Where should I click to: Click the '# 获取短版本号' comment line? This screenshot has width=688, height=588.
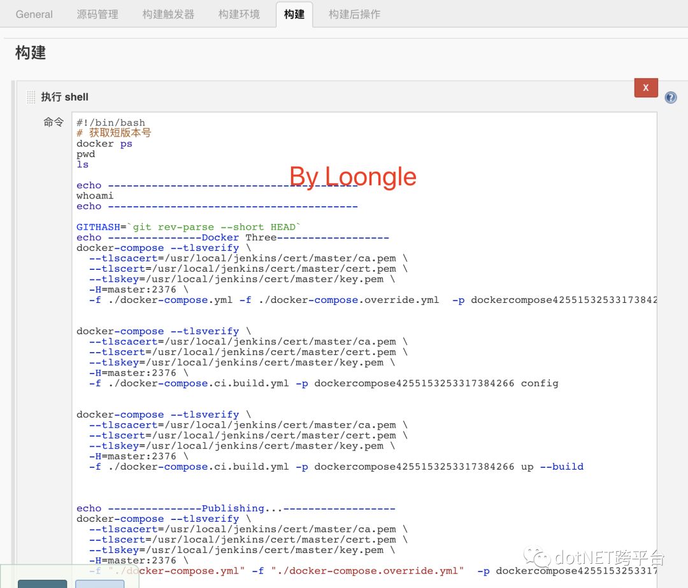113,133
